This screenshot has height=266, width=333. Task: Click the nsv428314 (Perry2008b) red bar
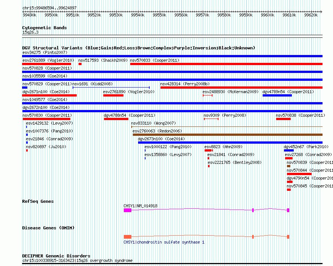click(241, 88)
